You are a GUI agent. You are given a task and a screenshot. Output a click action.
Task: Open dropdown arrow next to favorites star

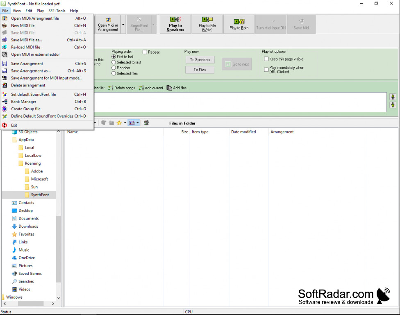click(125, 123)
